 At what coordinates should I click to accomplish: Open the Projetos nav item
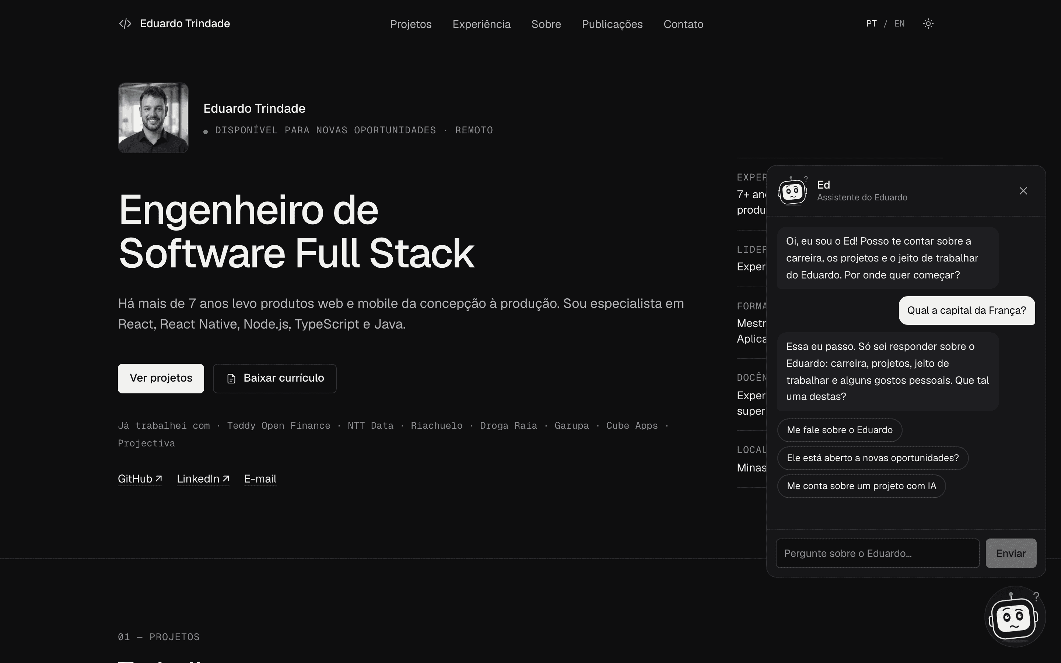411,24
